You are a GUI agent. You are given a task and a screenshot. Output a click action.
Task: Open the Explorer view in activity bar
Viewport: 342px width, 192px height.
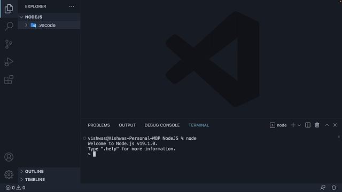[9, 9]
